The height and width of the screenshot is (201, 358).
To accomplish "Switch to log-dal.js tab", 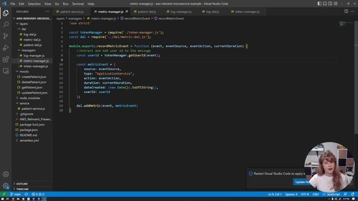I will pyautogui.click(x=213, y=12).
